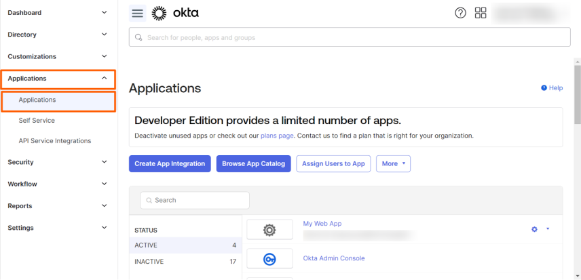Image resolution: width=581 pixels, height=280 pixels.
Task: Open Dashboard menu label
Action: (24, 13)
